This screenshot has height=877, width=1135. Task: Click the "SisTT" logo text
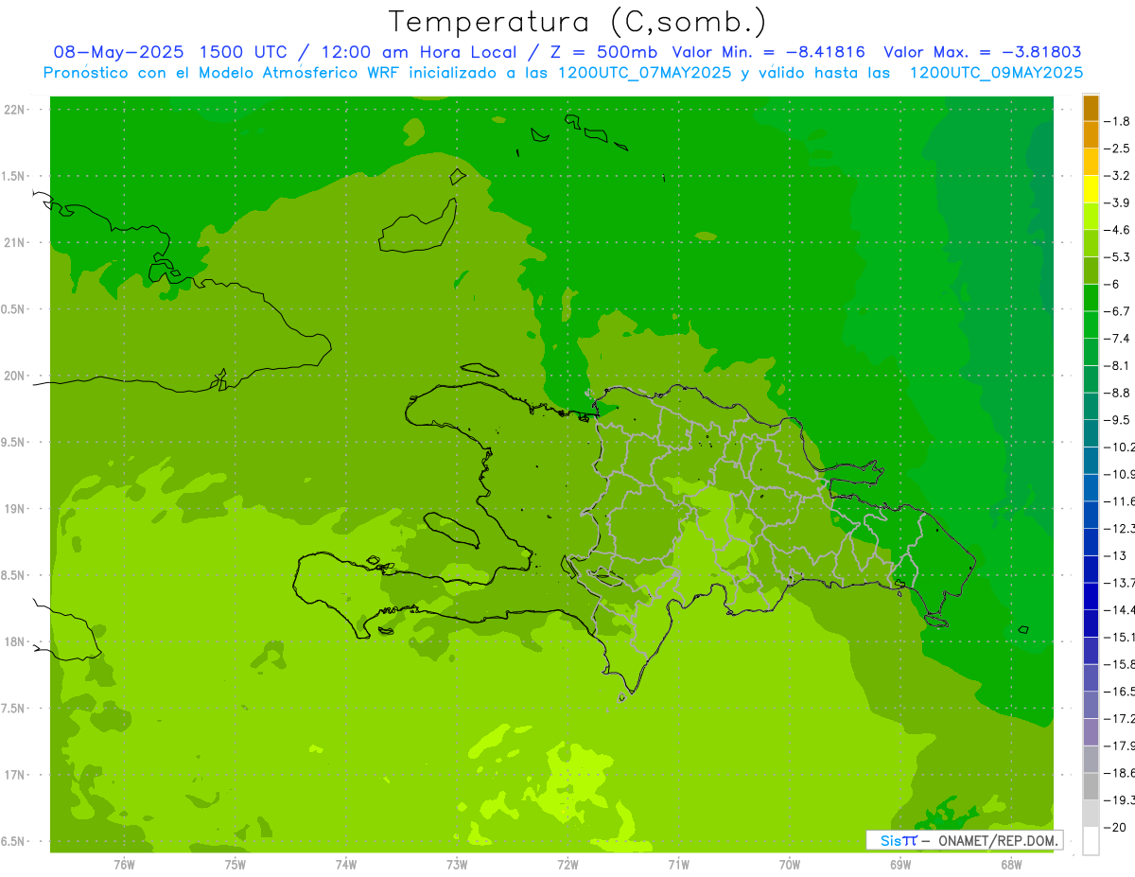[898, 840]
